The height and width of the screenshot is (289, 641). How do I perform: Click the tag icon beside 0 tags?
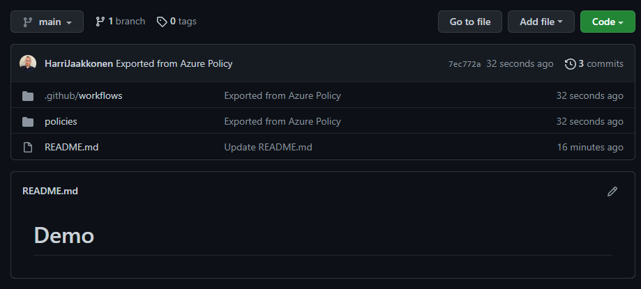pos(162,22)
